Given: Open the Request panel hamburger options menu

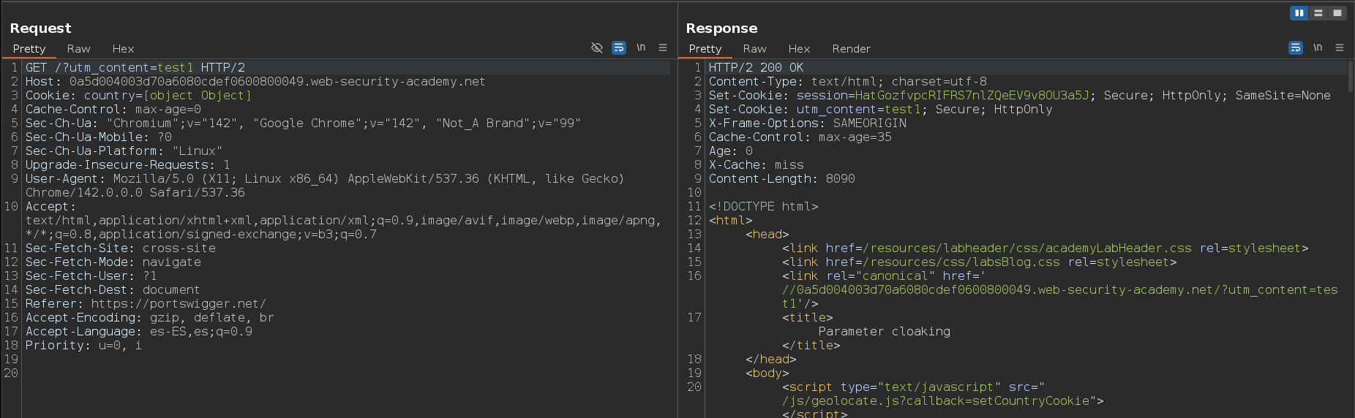Looking at the screenshot, I should 663,48.
